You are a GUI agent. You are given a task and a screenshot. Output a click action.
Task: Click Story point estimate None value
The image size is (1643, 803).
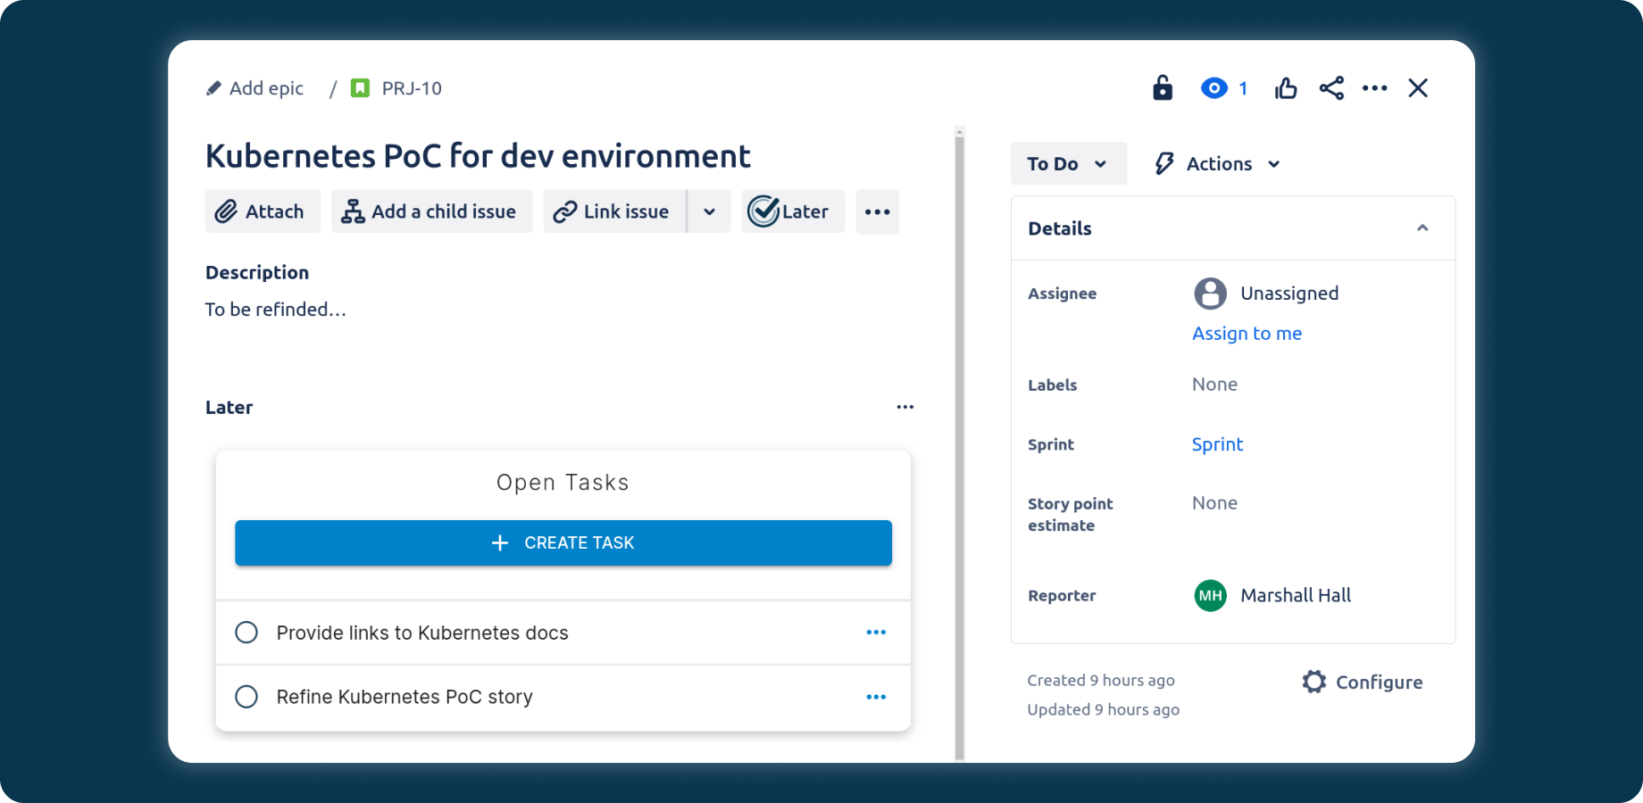pos(1214,503)
